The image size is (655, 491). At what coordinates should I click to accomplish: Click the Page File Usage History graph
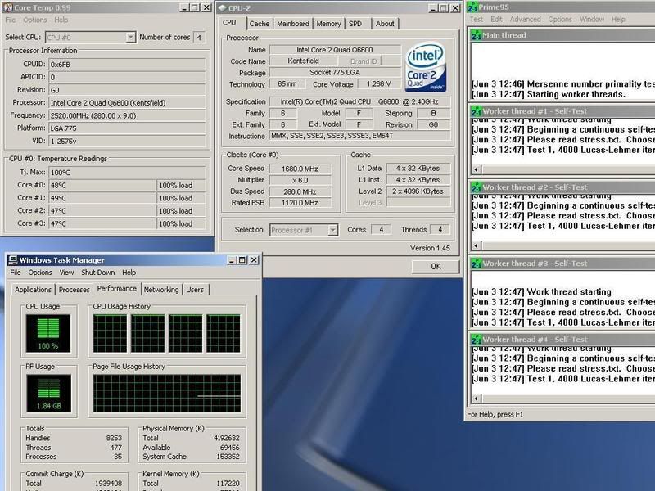coord(167,394)
